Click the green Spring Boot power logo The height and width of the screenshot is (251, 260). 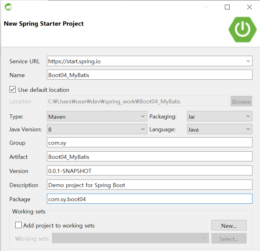[x=242, y=29]
